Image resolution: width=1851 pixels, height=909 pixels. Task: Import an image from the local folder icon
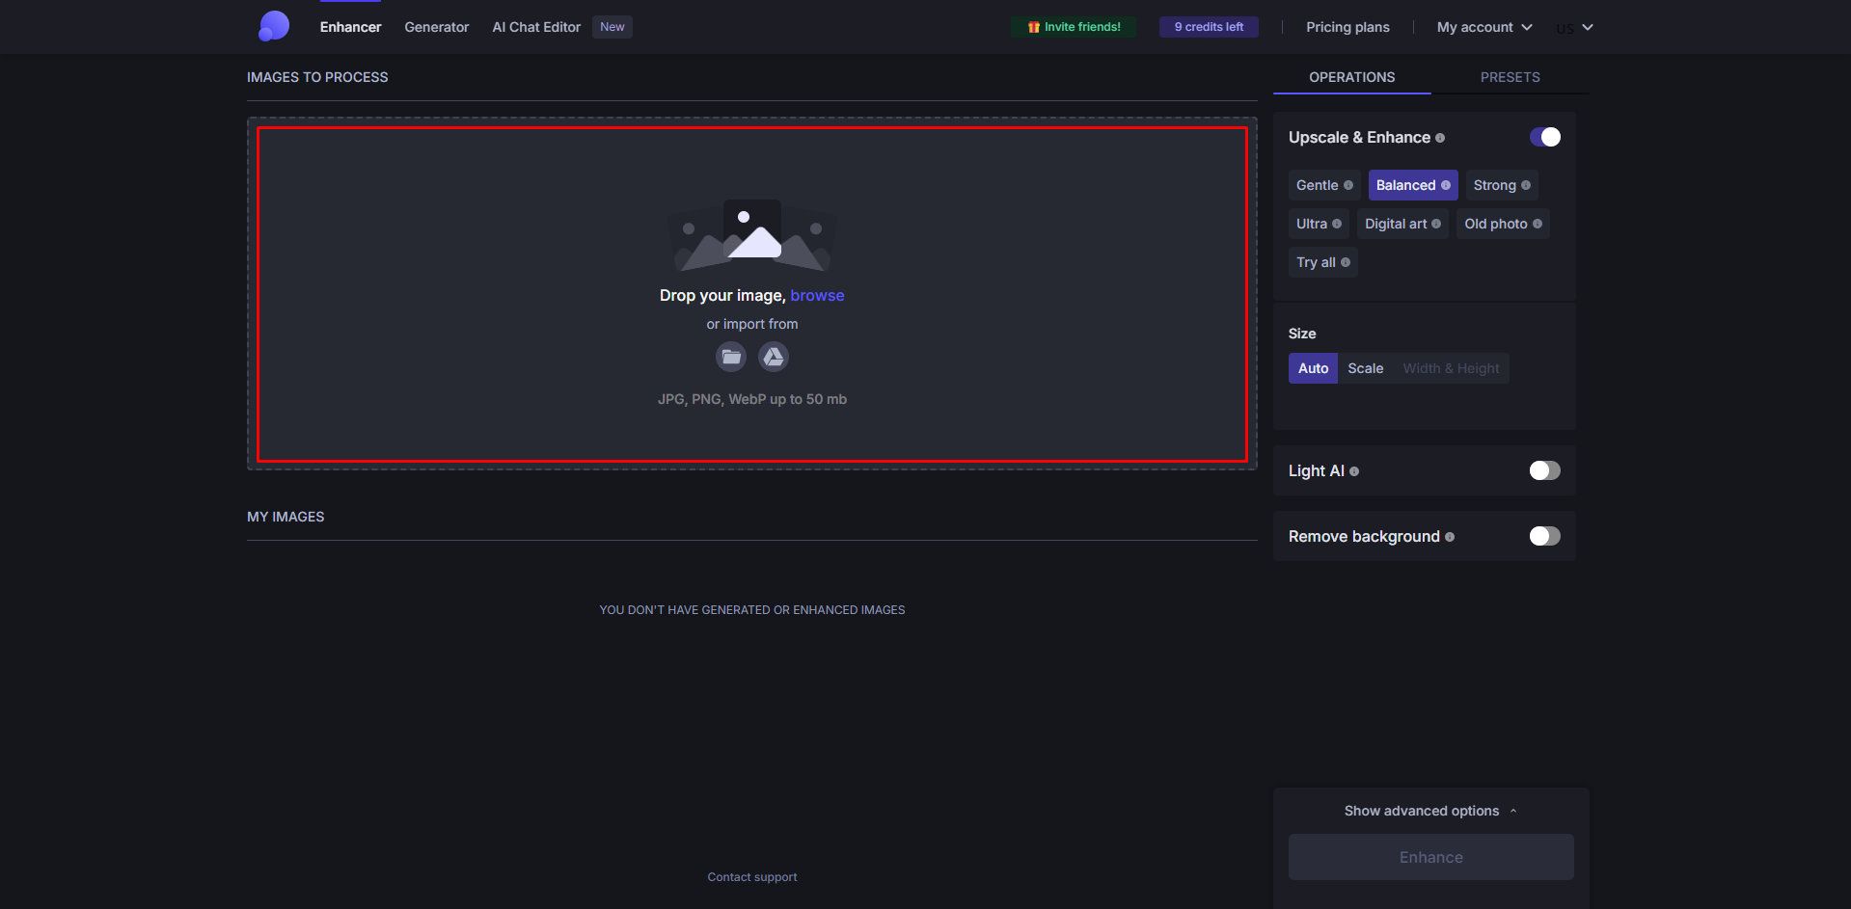(730, 357)
